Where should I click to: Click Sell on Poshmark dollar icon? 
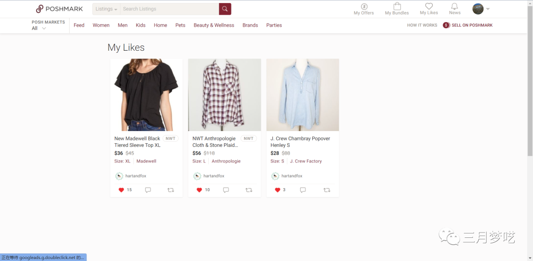(446, 25)
